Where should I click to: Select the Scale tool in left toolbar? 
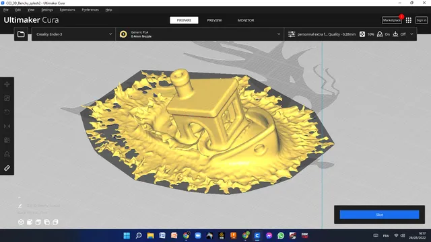tap(7, 98)
